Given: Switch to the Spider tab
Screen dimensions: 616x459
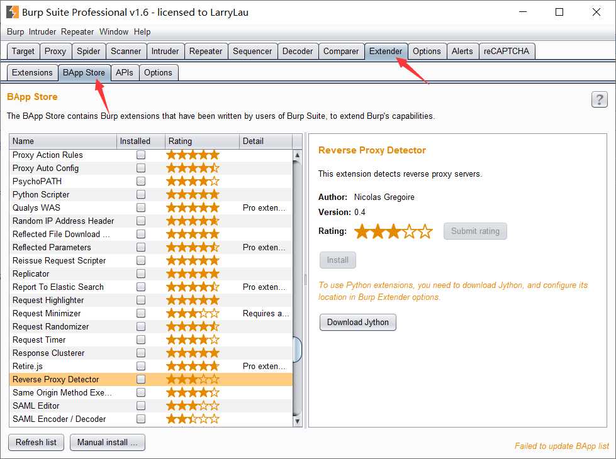Looking at the screenshot, I should (x=88, y=51).
